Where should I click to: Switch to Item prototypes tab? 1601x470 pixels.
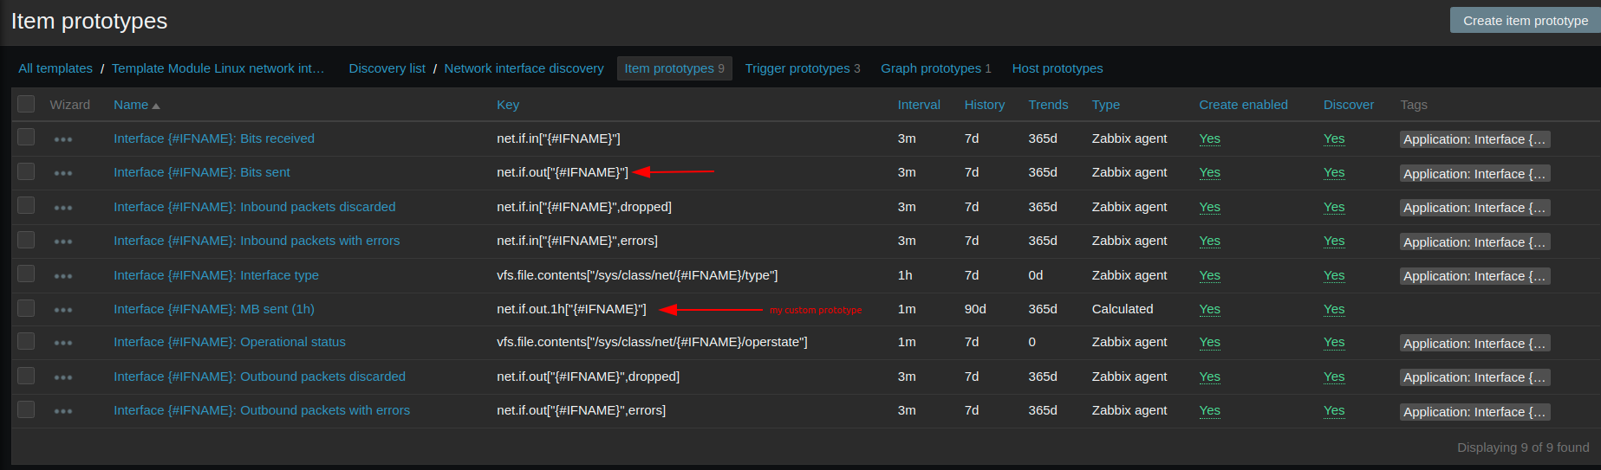pyautogui.click(x=674, y=68)
